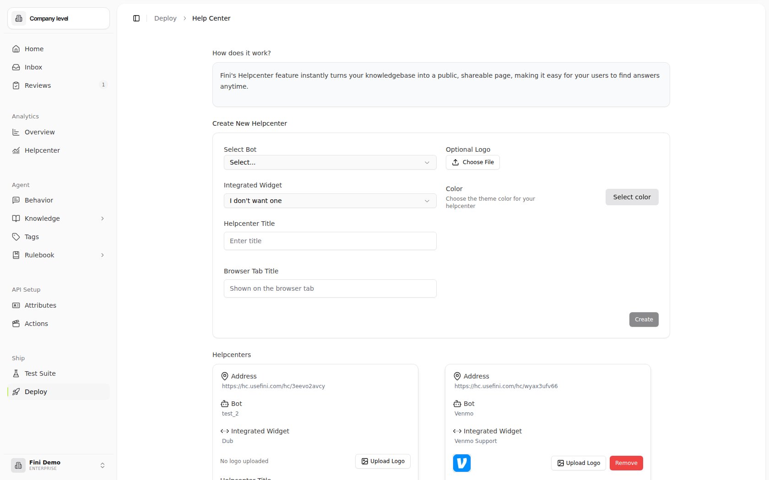Image resolution: width=769 pixels, height=480 pixels.
Task: Click the Venmo logo thumbnail
Action: point(462,463)
